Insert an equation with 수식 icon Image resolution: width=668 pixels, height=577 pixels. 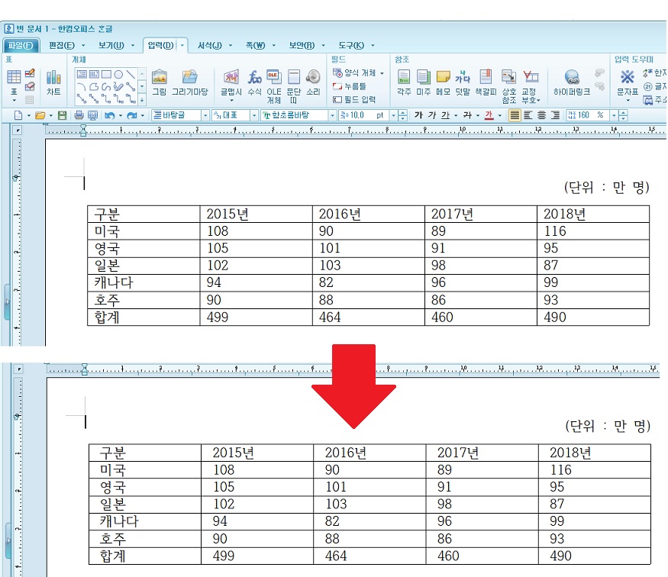click(x=254, y=82)
